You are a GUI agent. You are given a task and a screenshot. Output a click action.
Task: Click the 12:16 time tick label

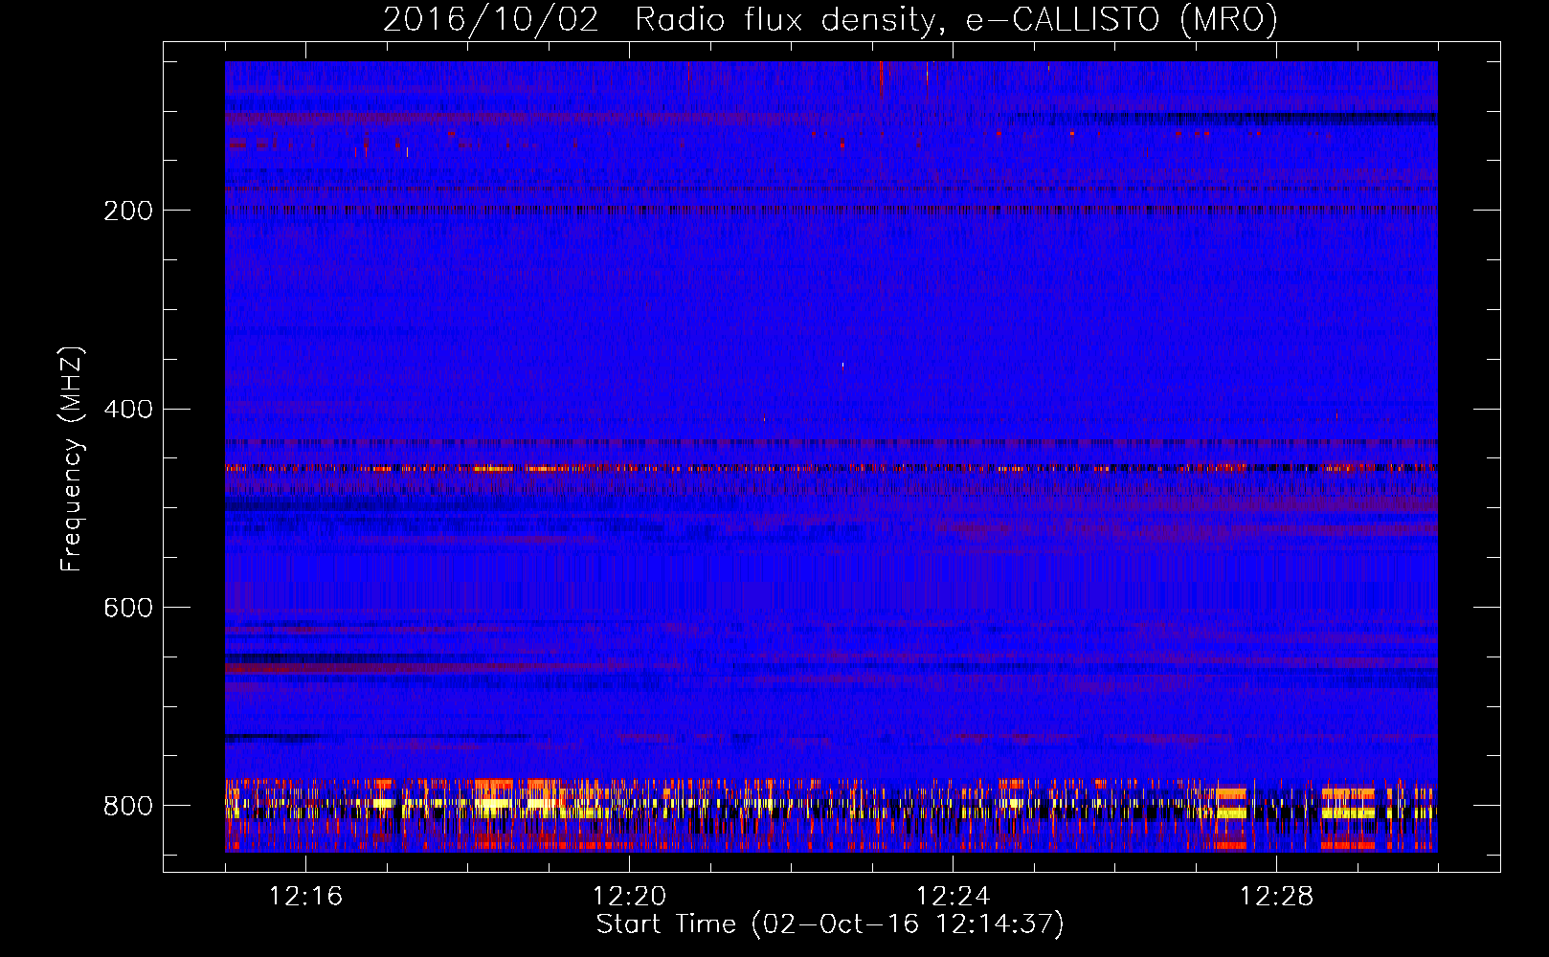(305, 897)
